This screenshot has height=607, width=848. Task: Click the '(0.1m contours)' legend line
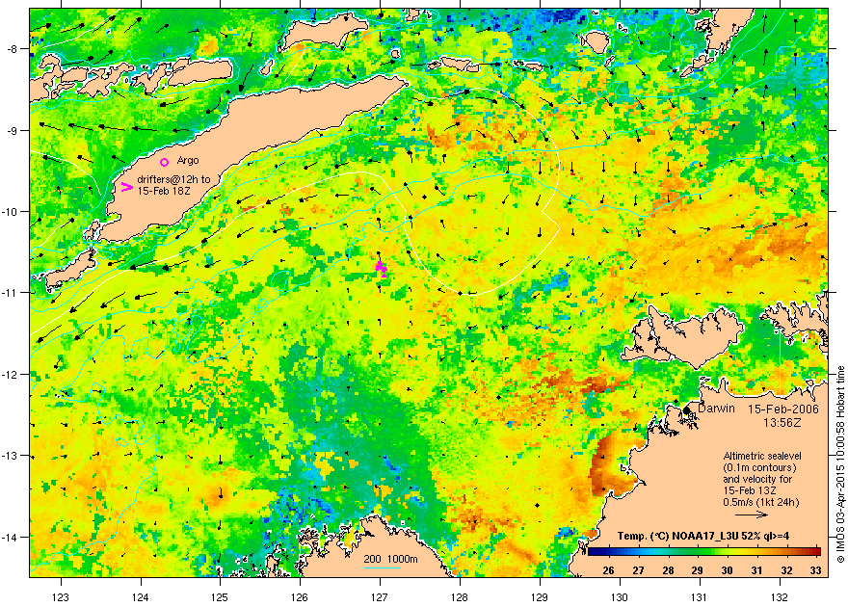point(759,467)
